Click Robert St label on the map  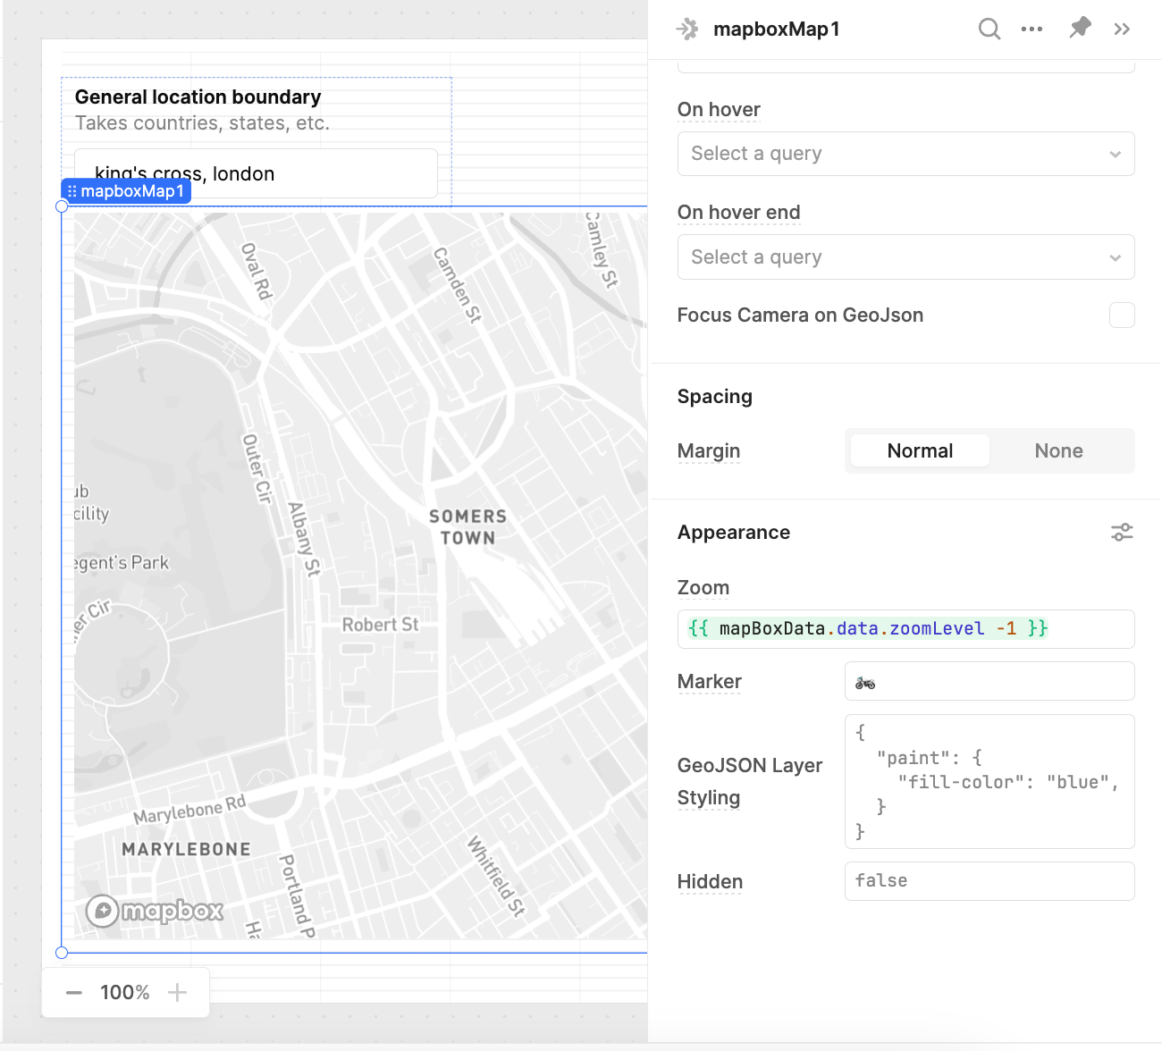(380, 625)
